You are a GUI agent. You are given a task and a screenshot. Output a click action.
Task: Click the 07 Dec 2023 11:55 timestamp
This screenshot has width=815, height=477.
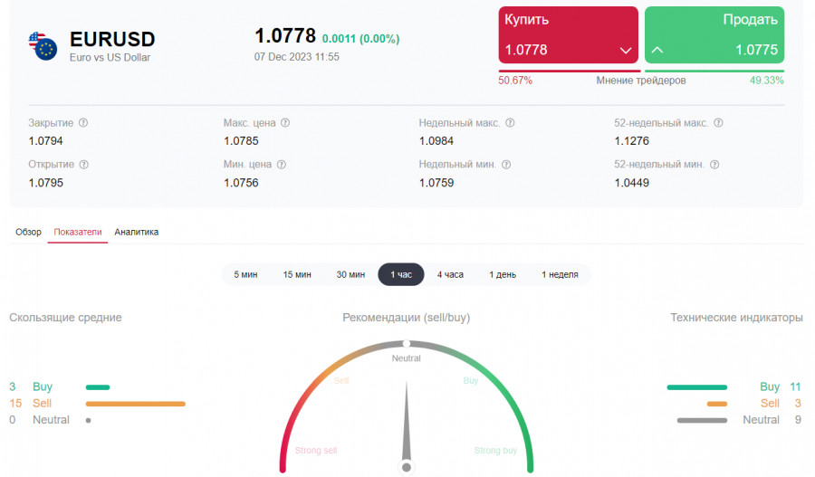[x=296, y=57]
